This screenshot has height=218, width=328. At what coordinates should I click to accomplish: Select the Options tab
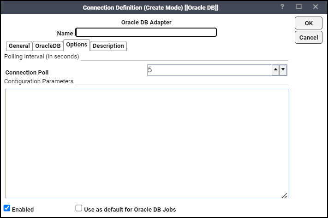coord(77,45)
